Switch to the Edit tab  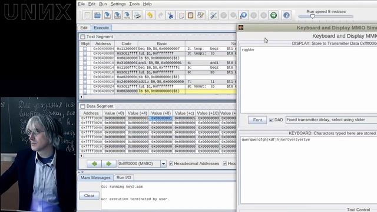84,28
